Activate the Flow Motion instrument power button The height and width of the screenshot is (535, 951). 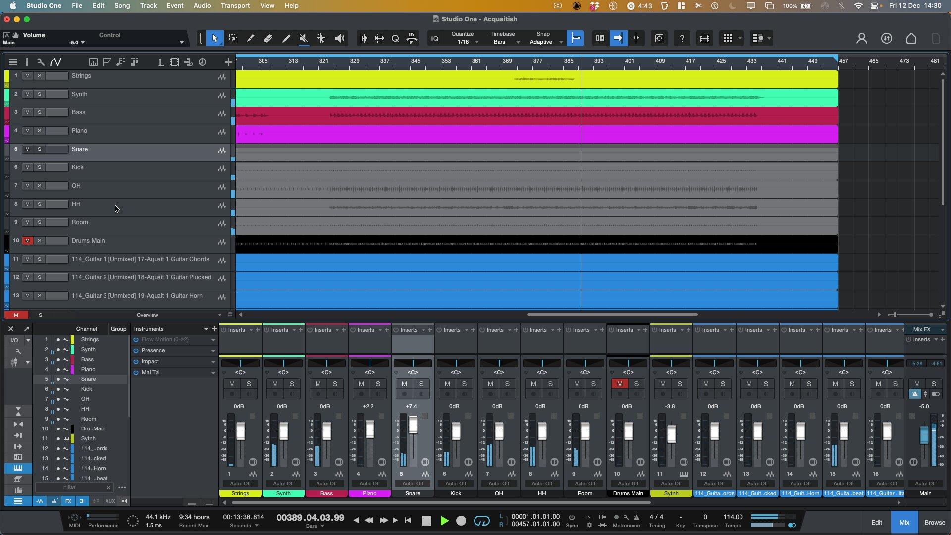[136, 340]
